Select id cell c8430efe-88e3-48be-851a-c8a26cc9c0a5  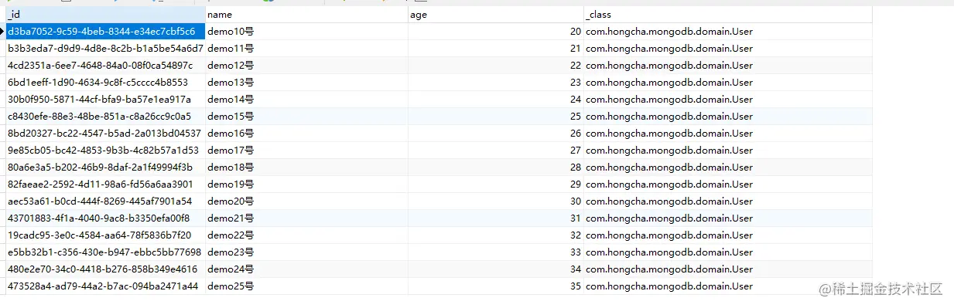click(x=105, y=117)
